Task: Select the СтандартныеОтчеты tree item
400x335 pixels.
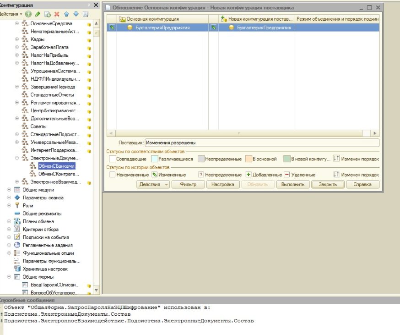Action: click(52, 95)
